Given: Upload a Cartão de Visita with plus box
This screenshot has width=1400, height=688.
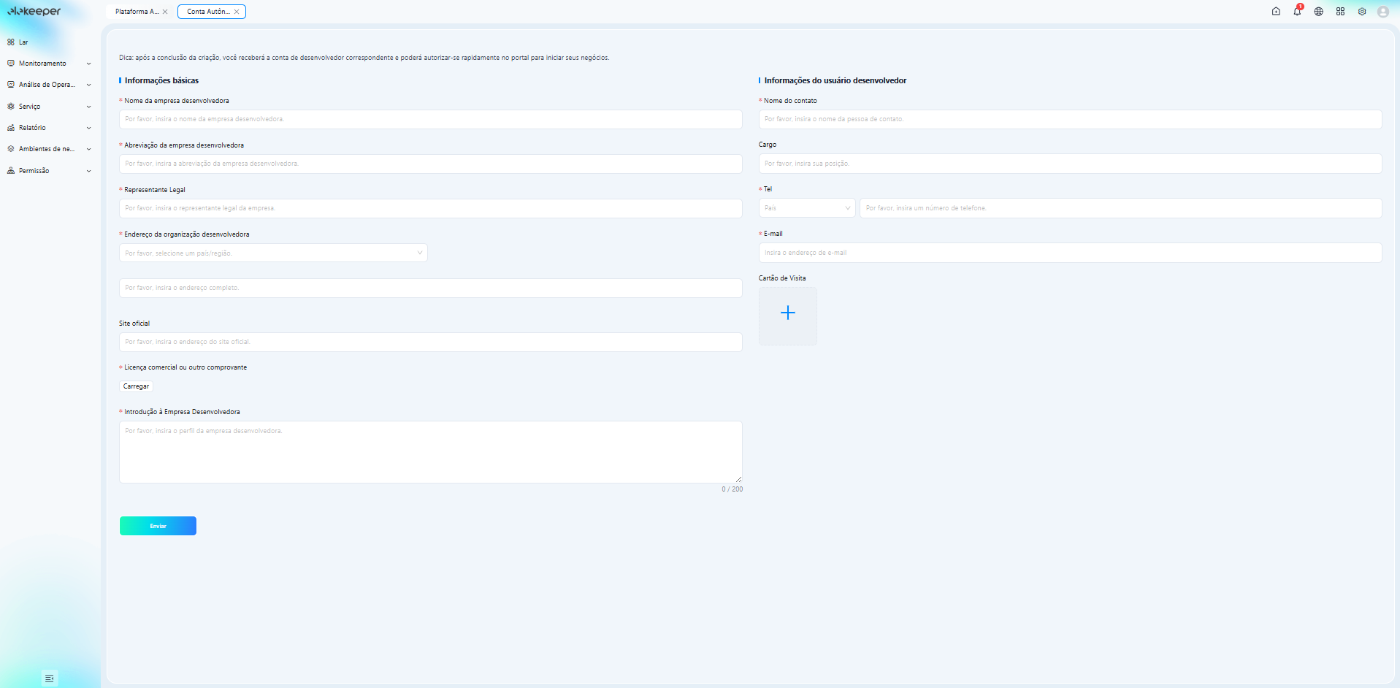Looking at the screenshot, I should point(787,316).
